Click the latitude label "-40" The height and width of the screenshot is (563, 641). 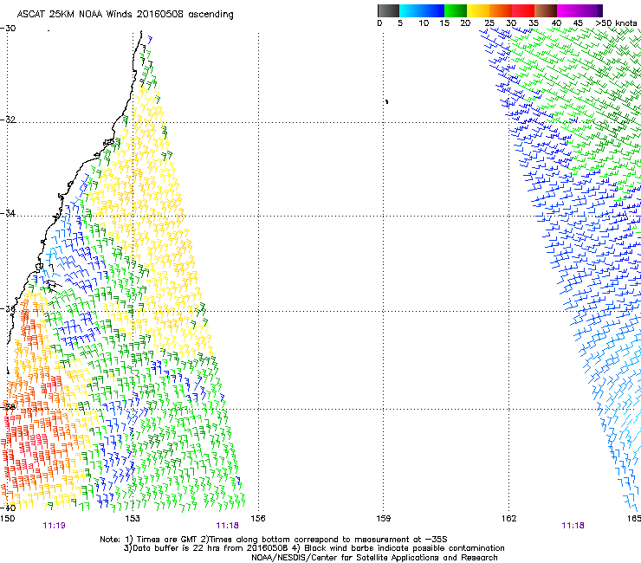[x=8, y=508]
